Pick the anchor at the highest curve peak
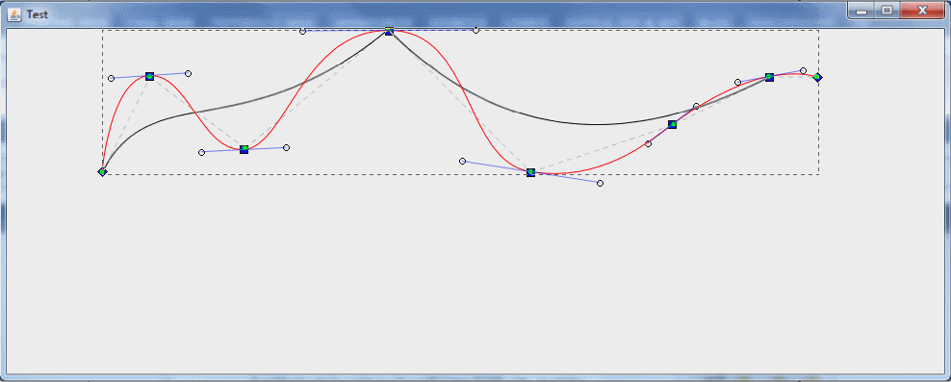Screen dimensions: 951x382 390,31
